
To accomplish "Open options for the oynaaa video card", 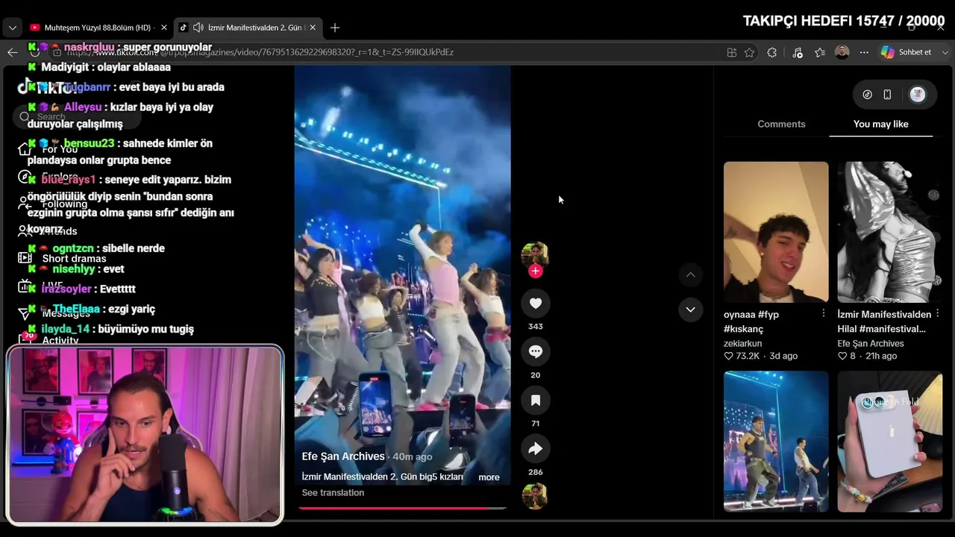I will [824, 313].
